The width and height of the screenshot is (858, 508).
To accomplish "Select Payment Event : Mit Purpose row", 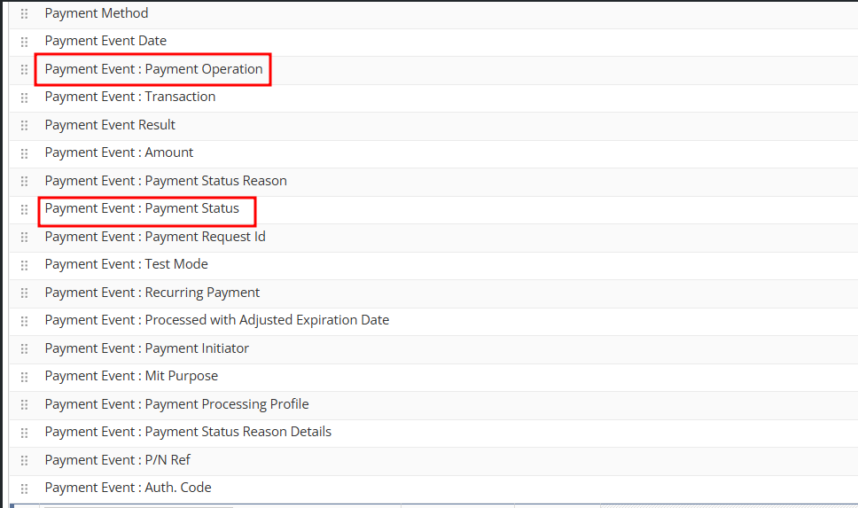I will 131,376.
